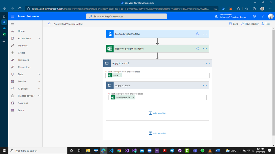Click the inner Apply to each output field
Viewport: 275px width, 154px height.
[x=157, y=98]
